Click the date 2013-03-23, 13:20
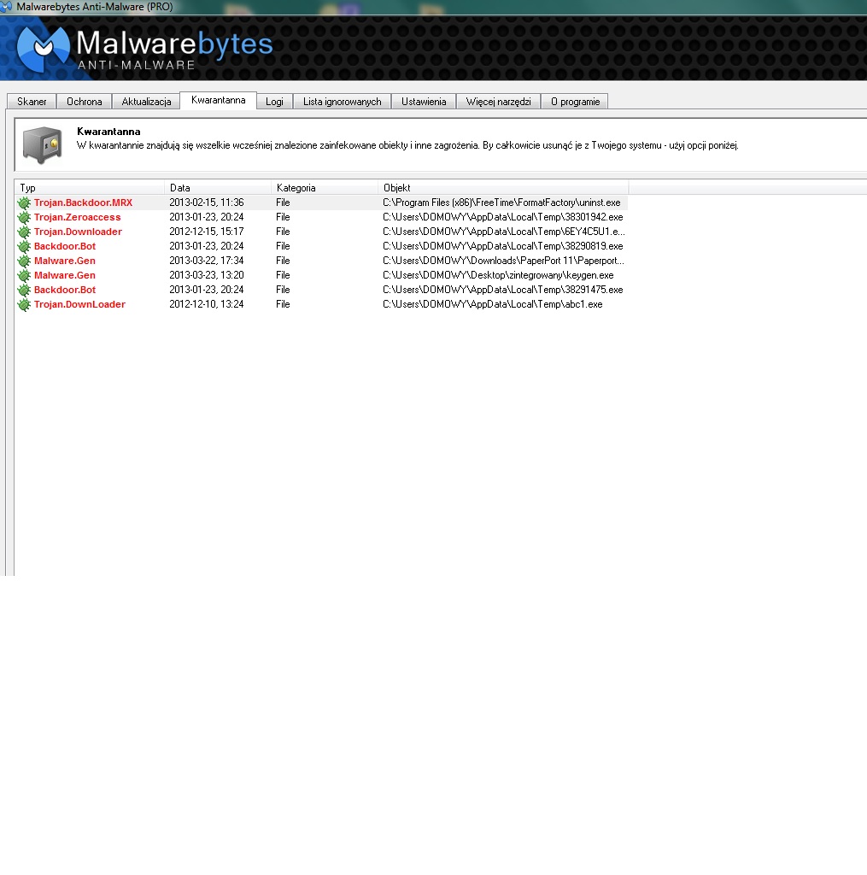 (207, 275)
